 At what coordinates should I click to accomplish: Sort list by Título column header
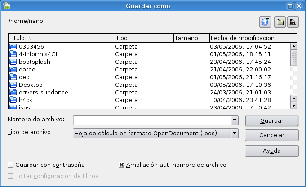click(61, 38)
